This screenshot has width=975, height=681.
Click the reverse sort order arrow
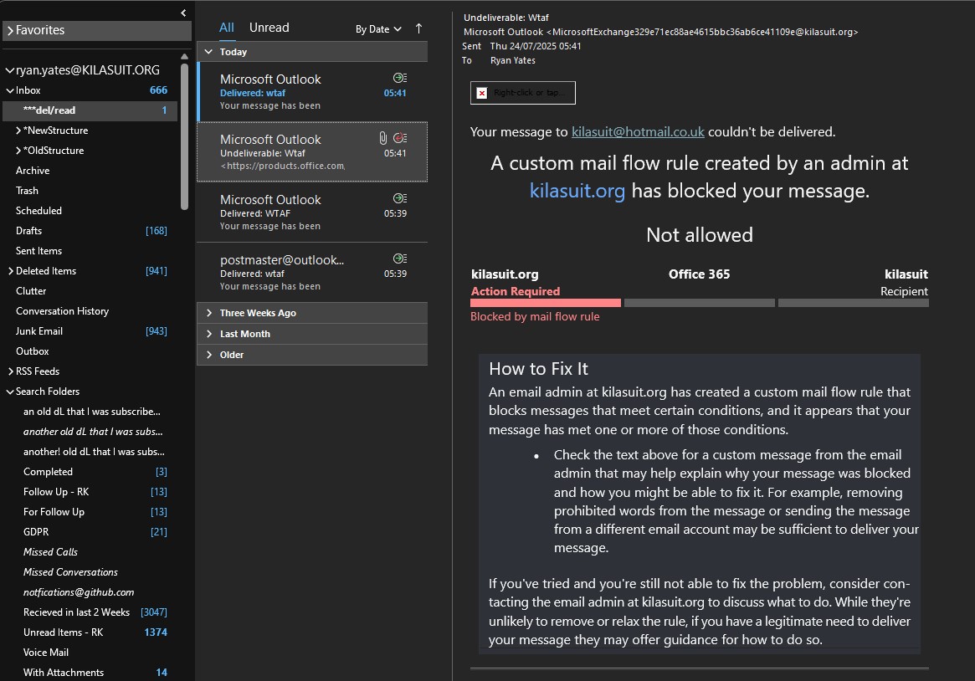click(418, 28)
